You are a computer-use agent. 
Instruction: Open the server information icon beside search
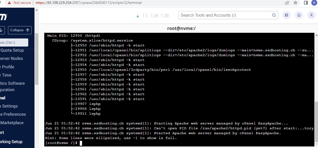pos(286,15)
